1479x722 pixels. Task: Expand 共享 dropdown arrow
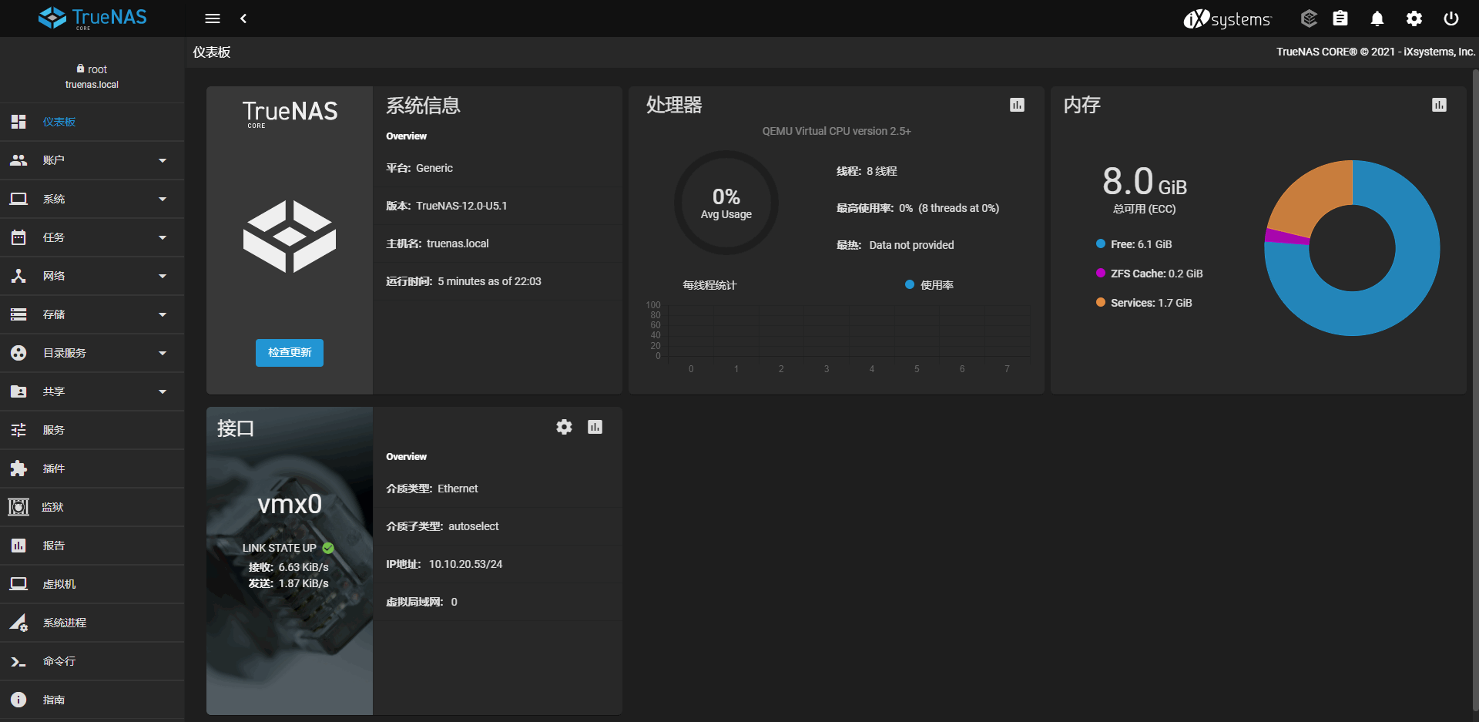tap(163, 391)
